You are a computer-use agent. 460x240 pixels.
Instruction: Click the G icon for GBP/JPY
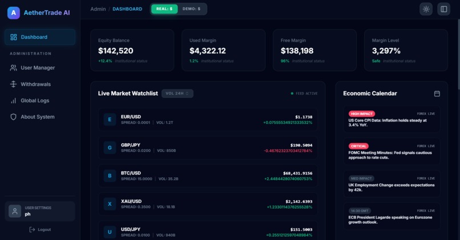(110, 148)
